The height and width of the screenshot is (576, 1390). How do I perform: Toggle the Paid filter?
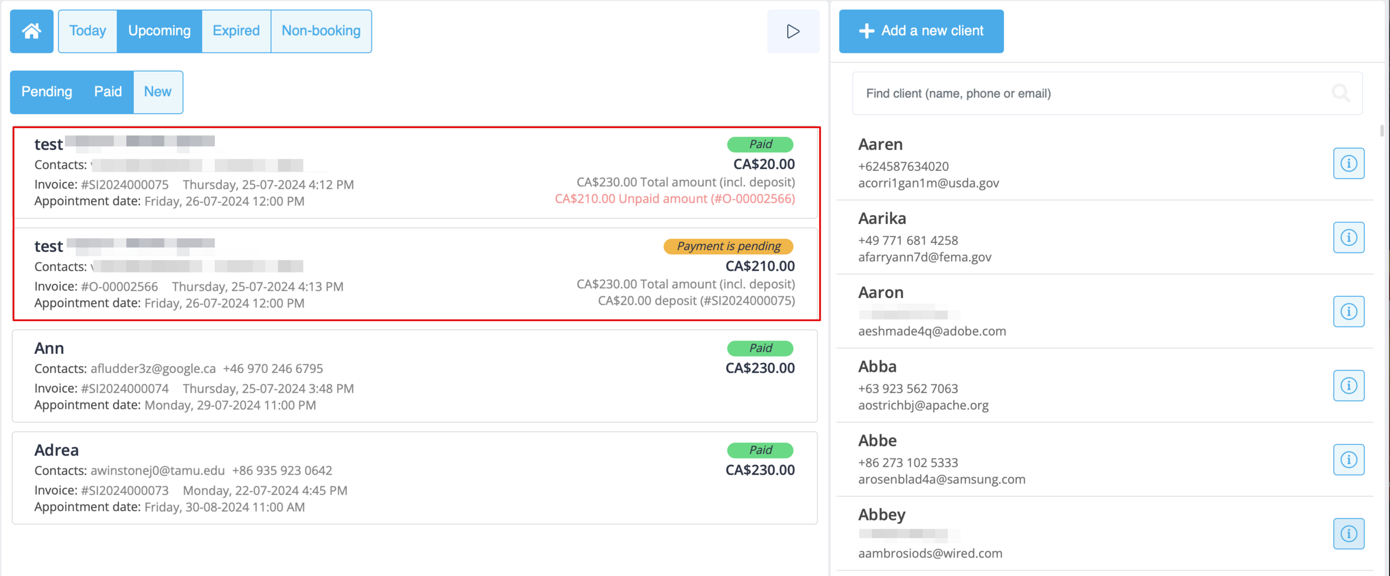(x=108, y=91)
